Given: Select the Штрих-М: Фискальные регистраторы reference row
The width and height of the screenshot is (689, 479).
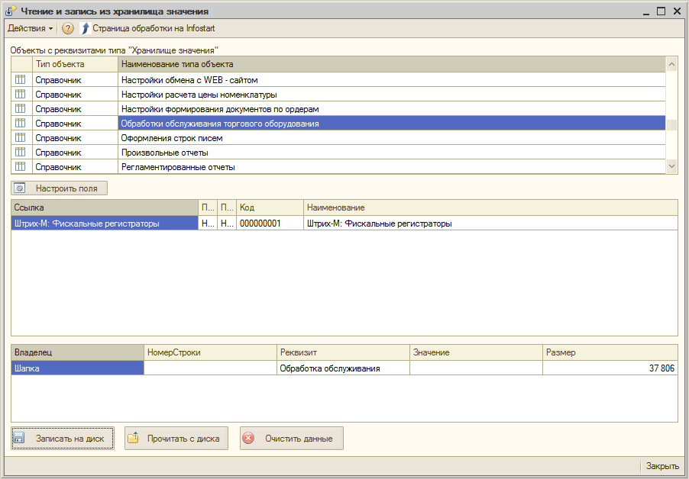Looking at the screenshot, I should [104, 224].
